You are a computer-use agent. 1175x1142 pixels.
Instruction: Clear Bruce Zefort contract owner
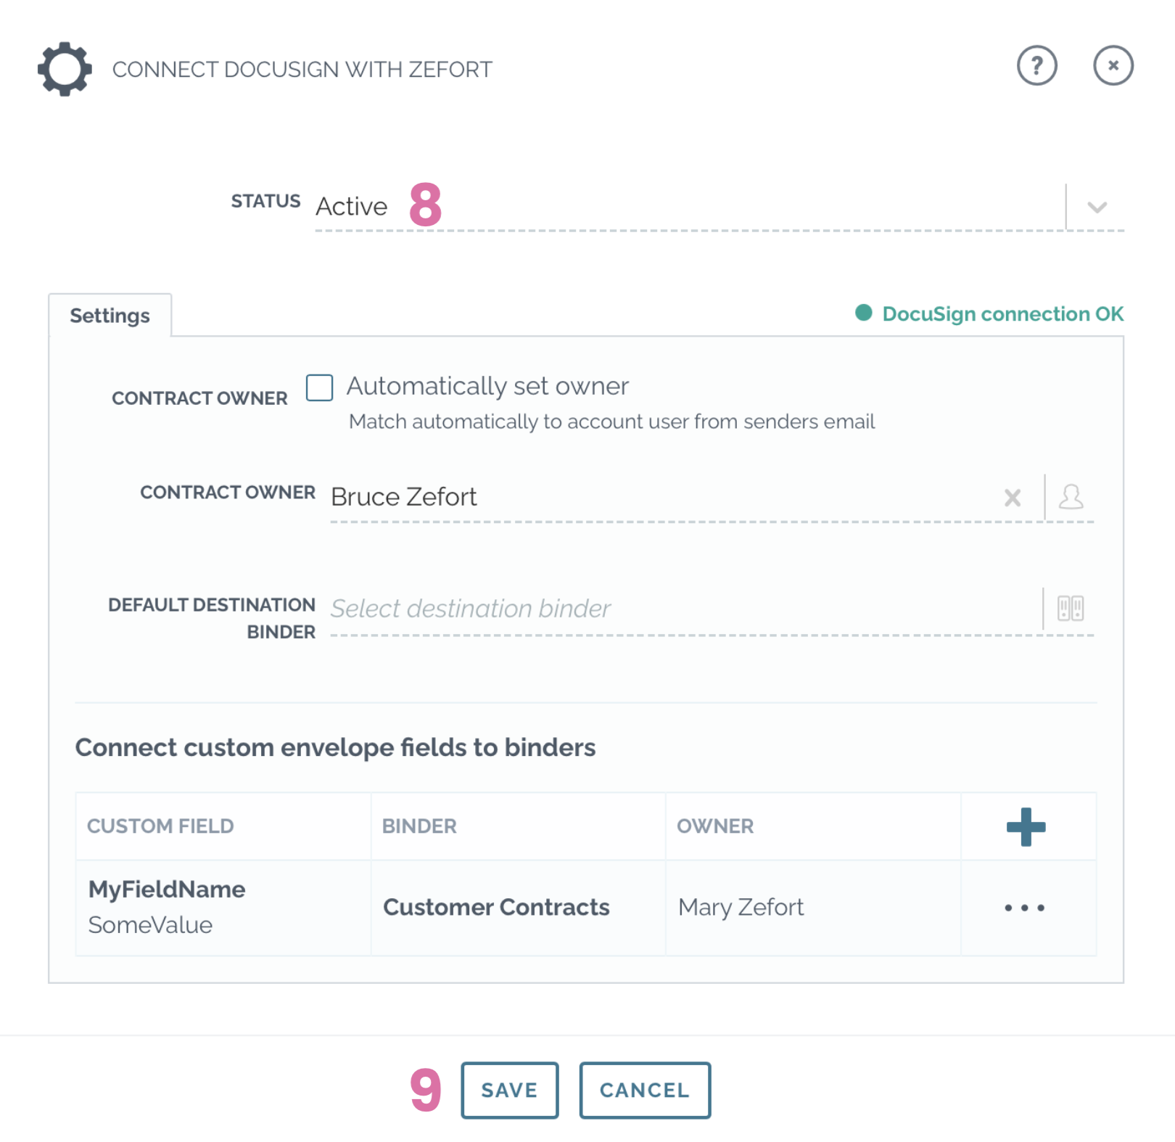(x=1013, y=498)
